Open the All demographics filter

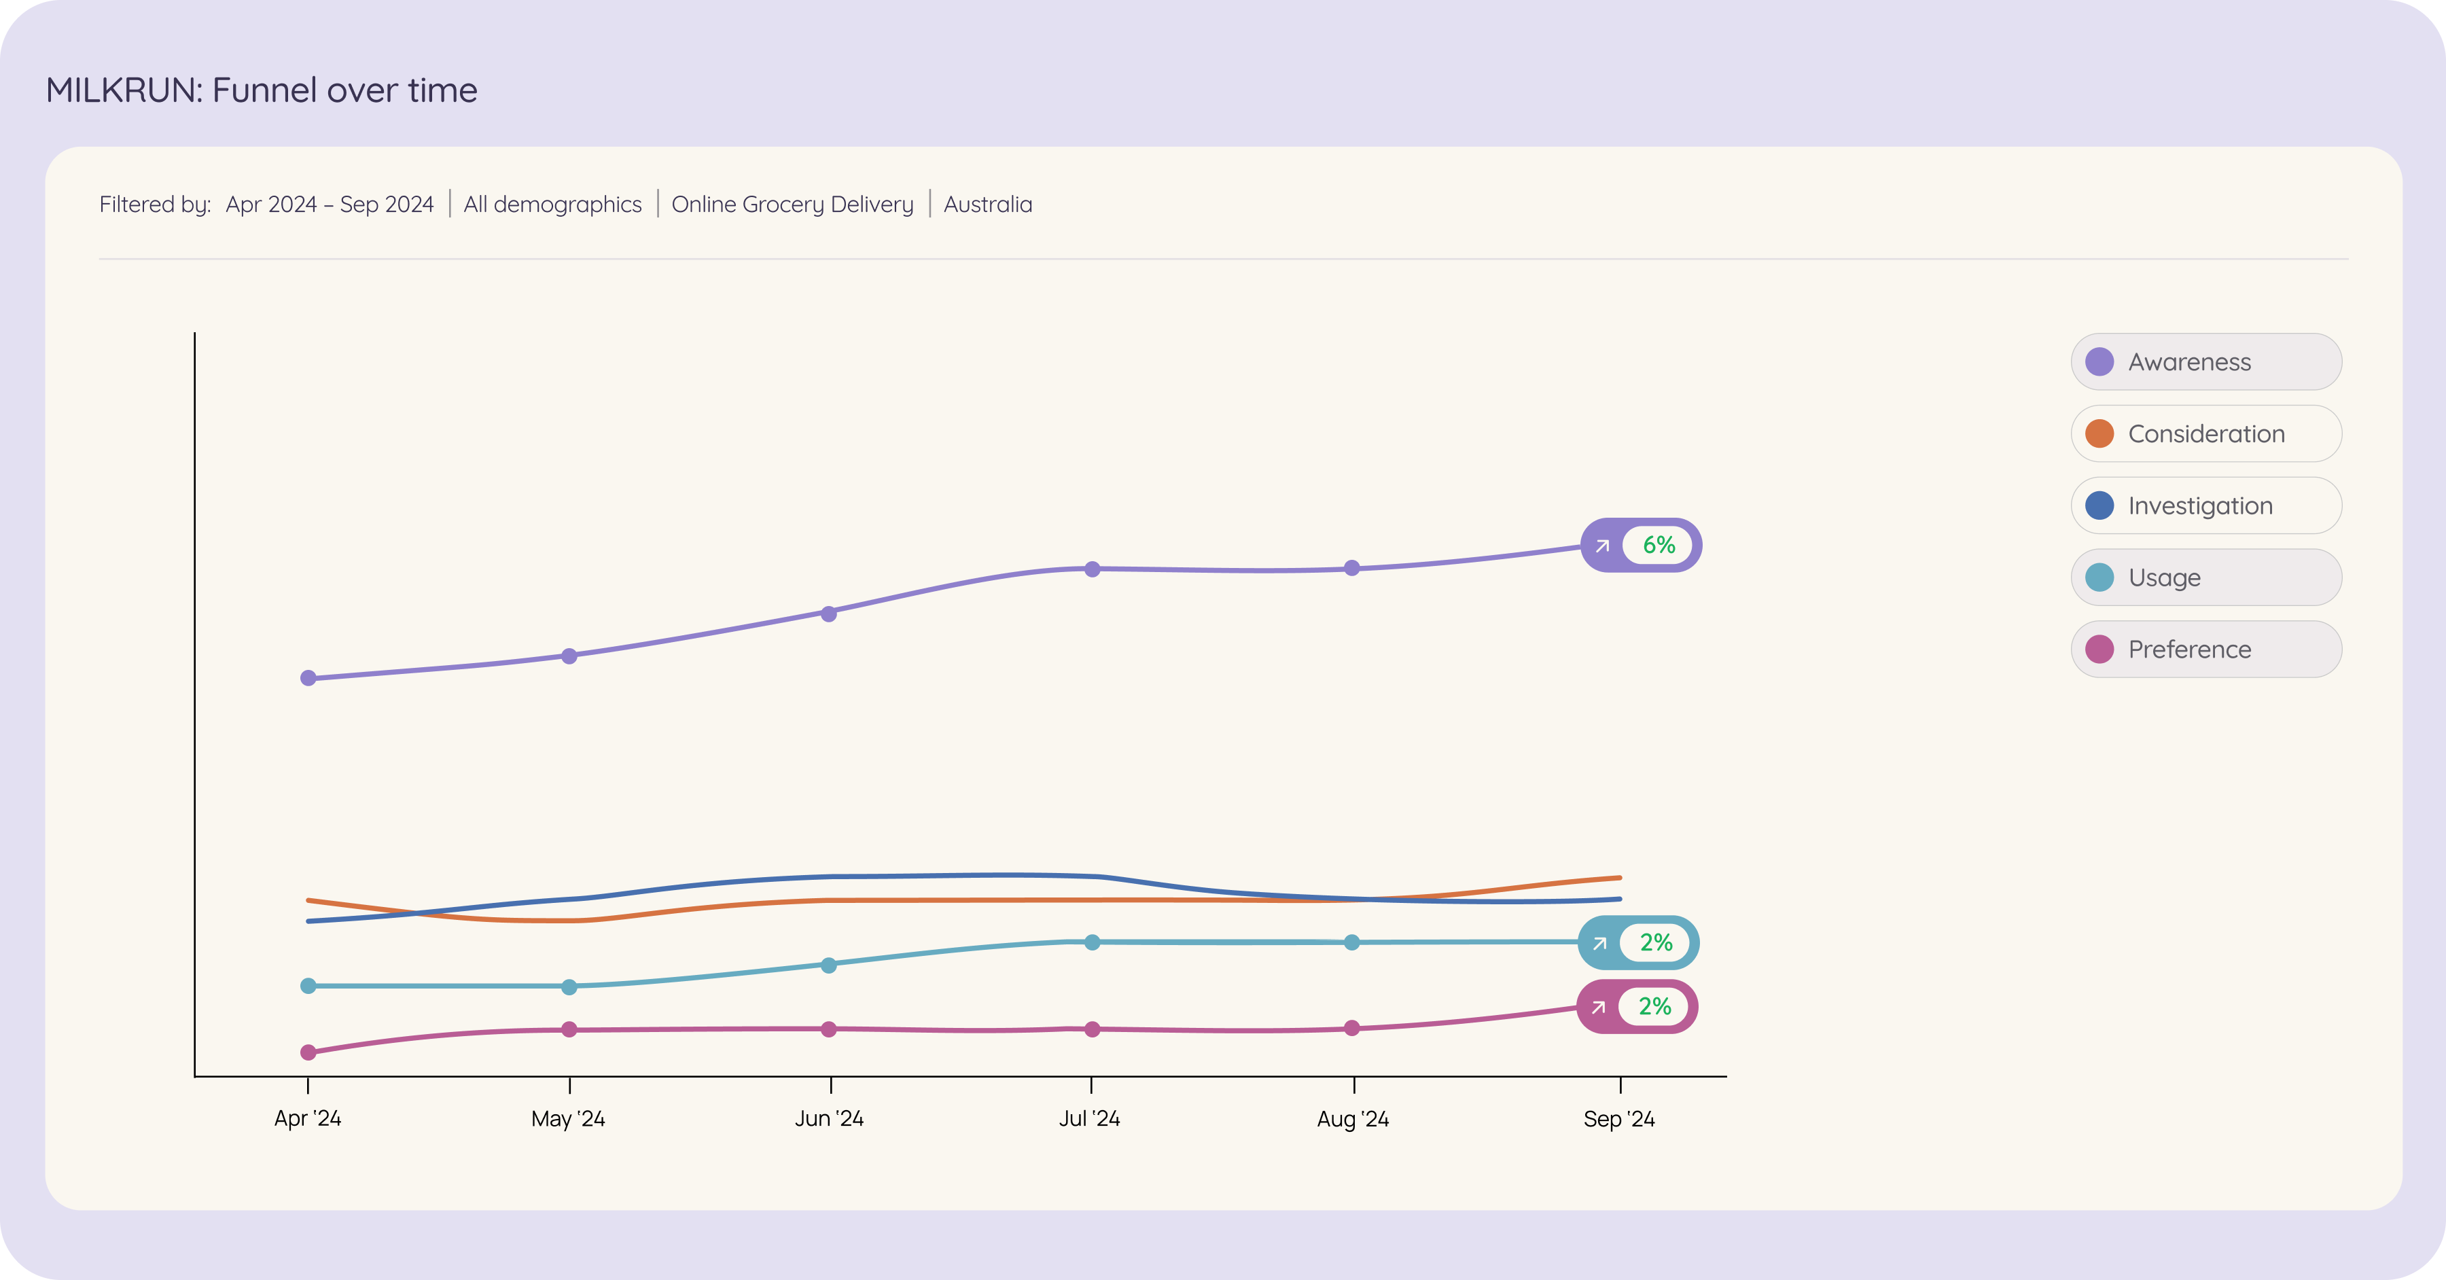click(552, 204)
